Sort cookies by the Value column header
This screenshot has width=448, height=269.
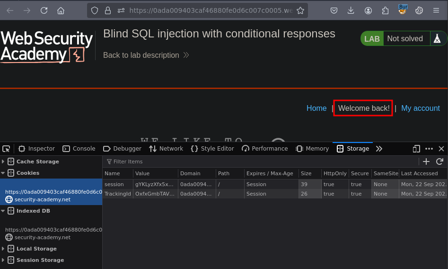(x=155, y=173)
